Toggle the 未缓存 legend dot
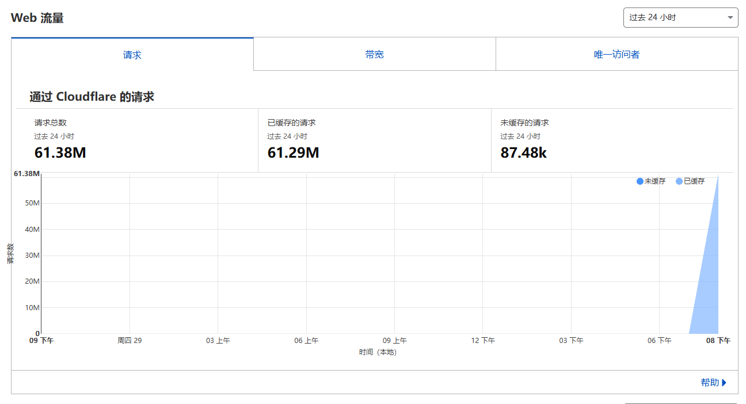 tap(640, 181)
